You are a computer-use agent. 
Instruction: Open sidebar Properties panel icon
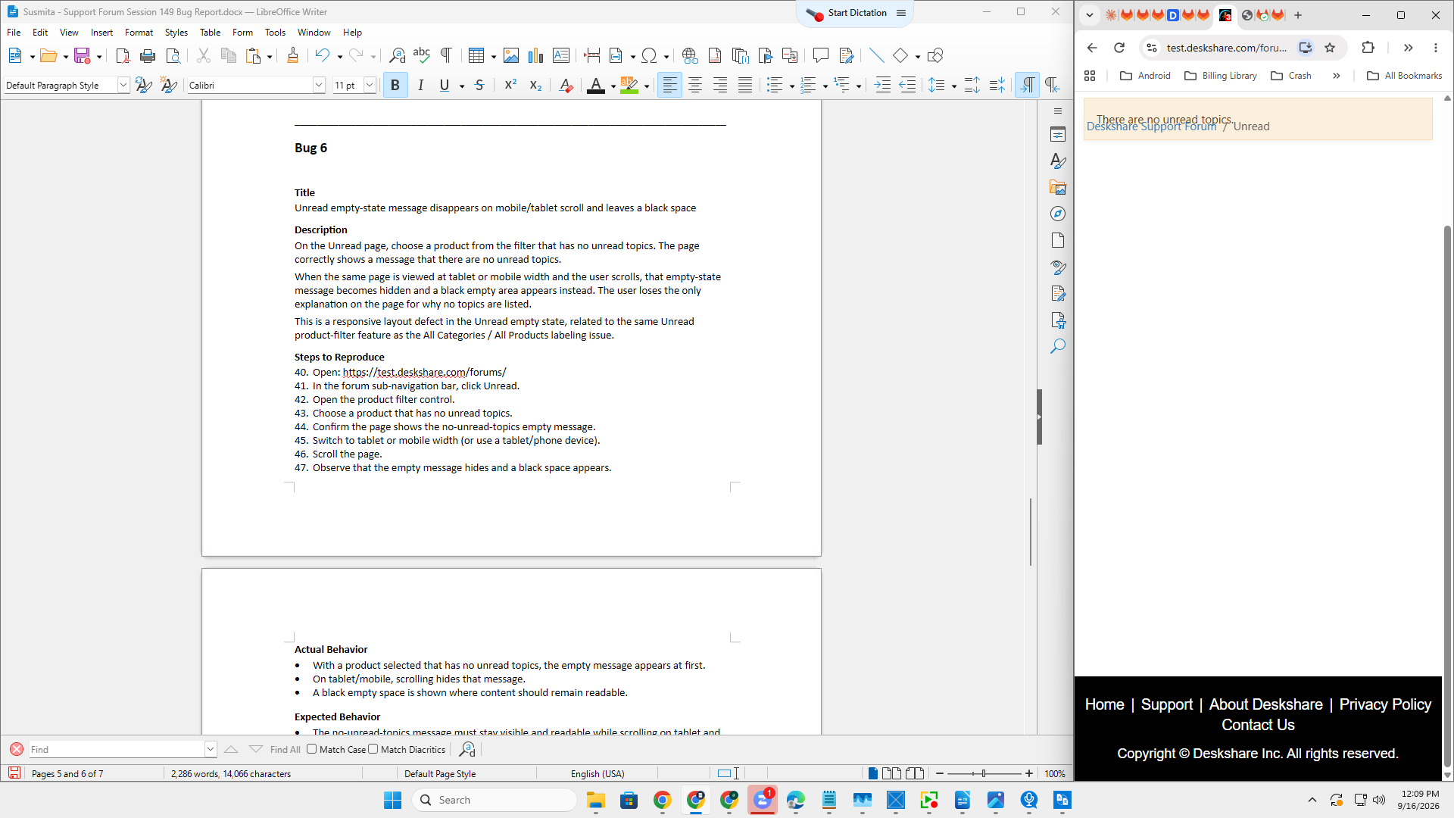1058,135
